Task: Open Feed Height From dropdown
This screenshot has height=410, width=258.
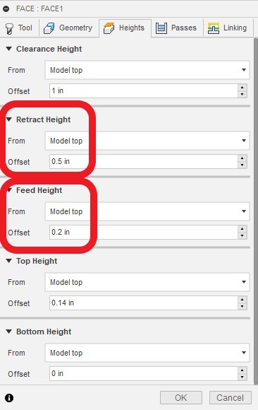Action: [x=147, y=211]
